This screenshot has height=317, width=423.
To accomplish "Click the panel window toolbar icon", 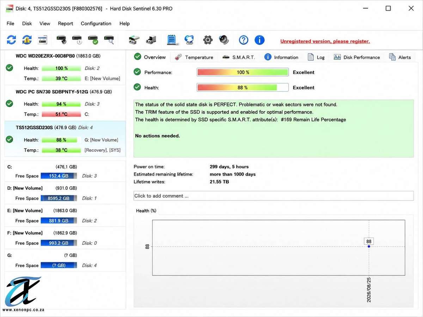I will [43, 40].
